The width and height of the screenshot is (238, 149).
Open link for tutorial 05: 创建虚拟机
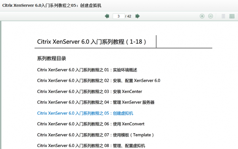tap(85, 113)
